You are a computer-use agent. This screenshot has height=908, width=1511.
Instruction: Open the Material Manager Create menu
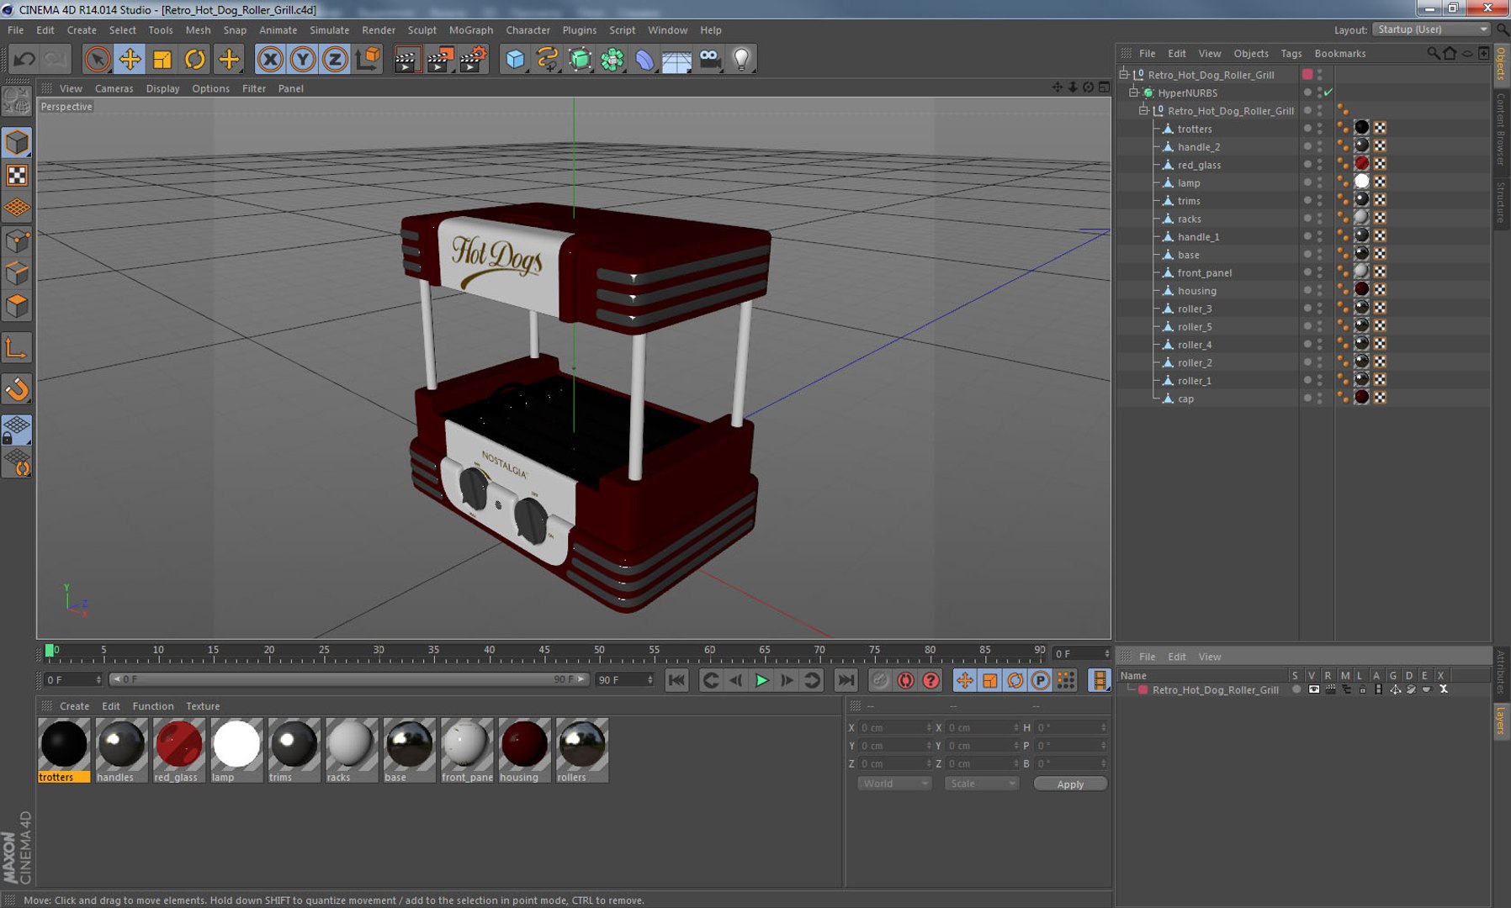(x=74, y=706)
